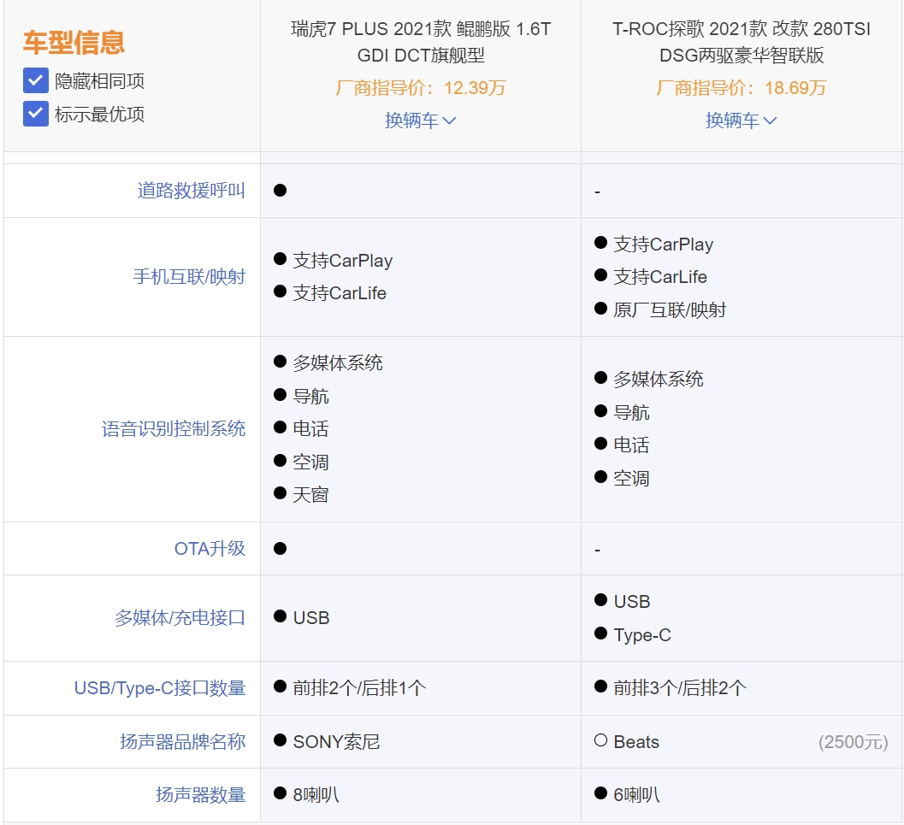Open 换辆车 dropdown for 瑞虎7 PLUS
904x825 pixels.
click(420, 121)
